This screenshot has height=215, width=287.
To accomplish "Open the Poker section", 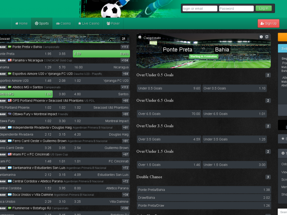I will coord(113,24).
